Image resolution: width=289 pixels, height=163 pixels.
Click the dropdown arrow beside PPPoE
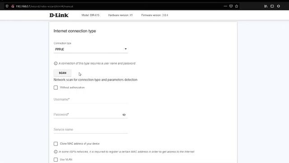[126, 49]
